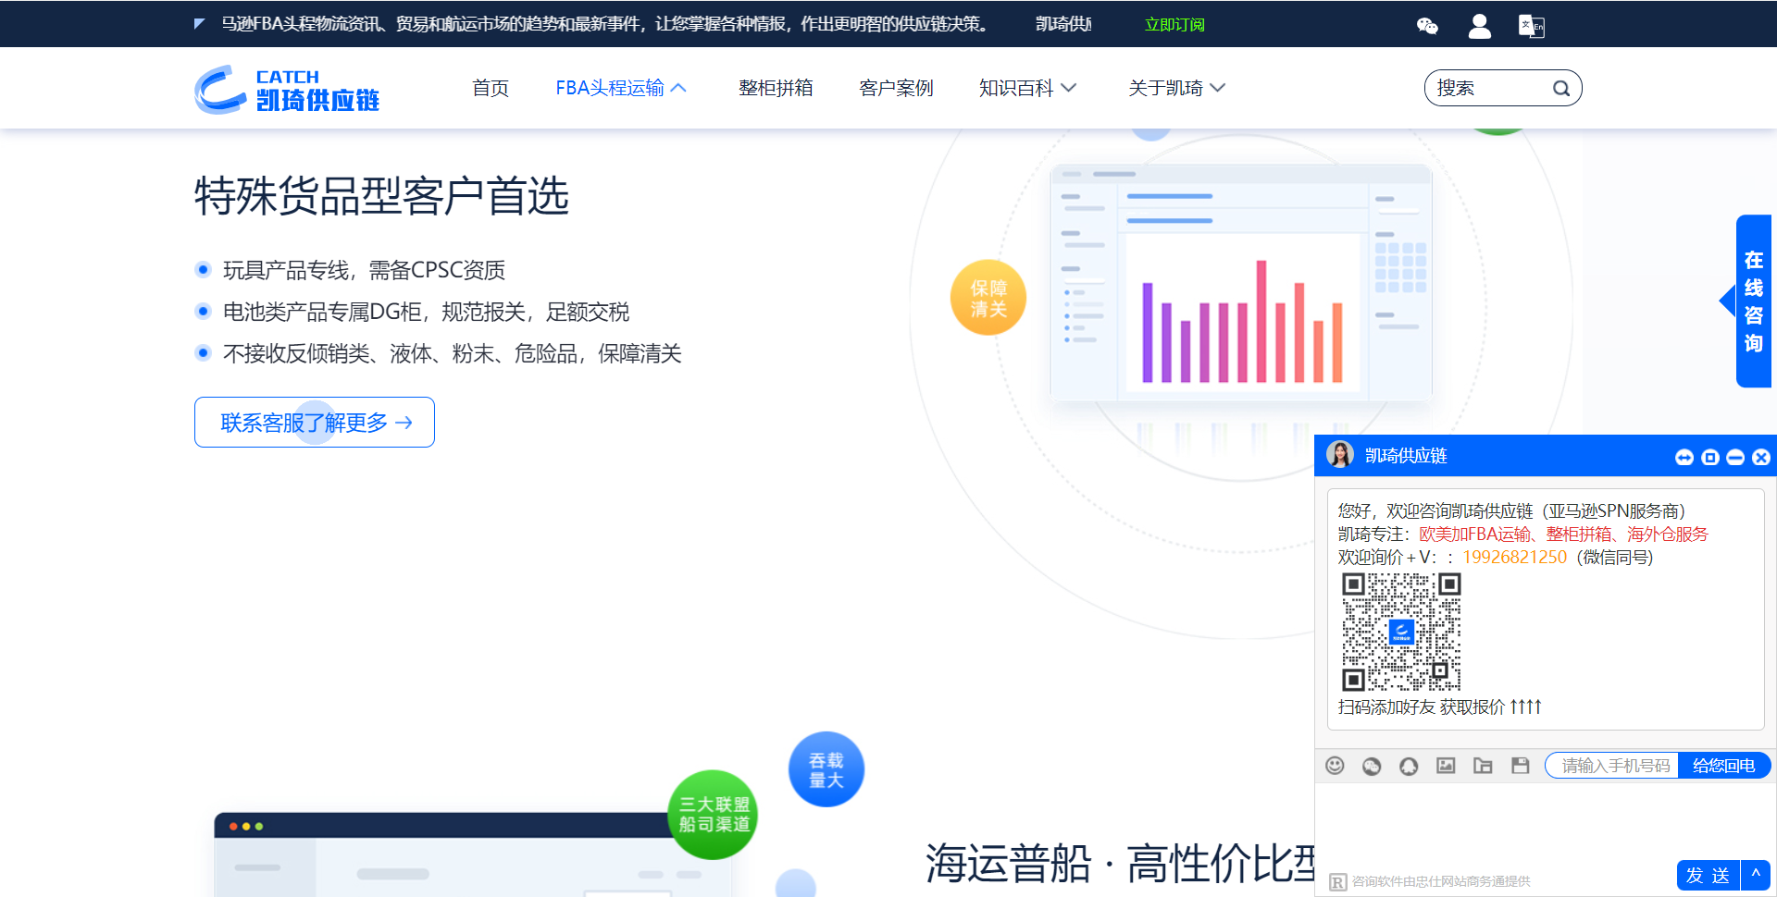Click the bullet 不接收反倾销类、液体、粉末
The image size is (1777, 897).
tap(452, 353)
